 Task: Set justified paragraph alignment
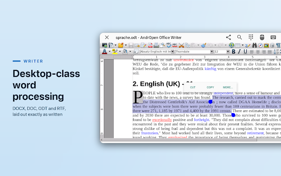(270, 52)
